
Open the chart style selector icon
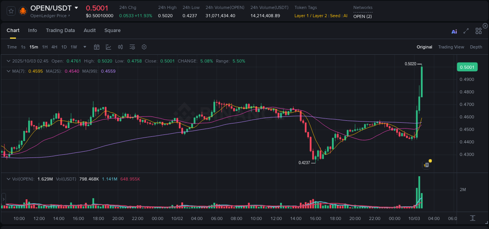pyautogui.click(x=108, y=47)
